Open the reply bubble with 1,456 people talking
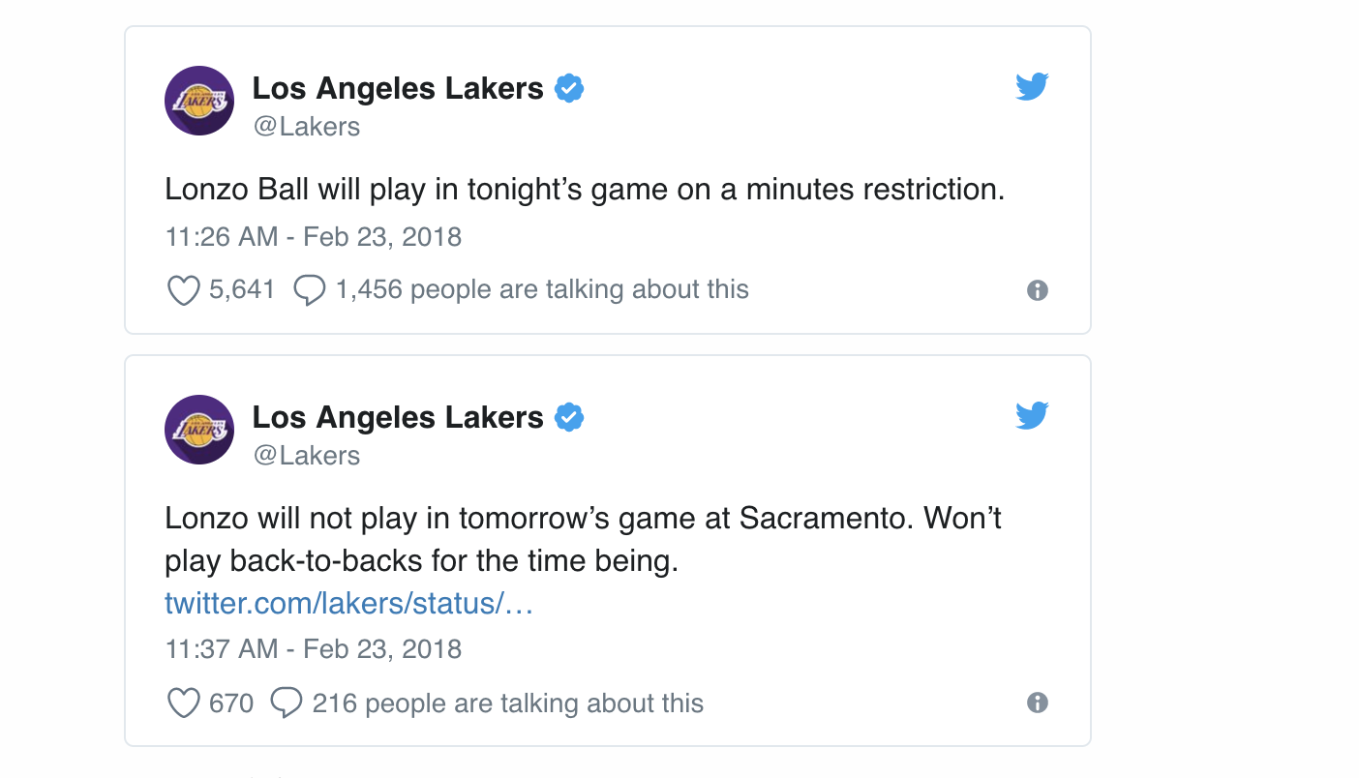Viewport: 1359px width, 778px height. pyautogui.click(x=309, y=290)
